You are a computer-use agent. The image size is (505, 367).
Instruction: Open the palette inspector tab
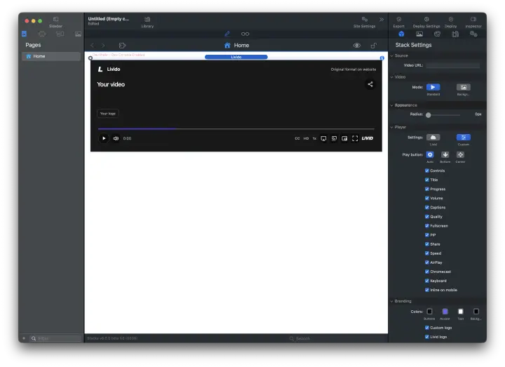pyautogui.click(x=437, y=34)
